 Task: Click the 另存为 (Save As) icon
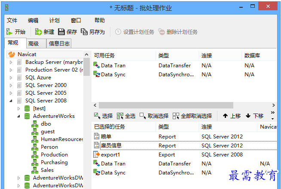[84, 32]
